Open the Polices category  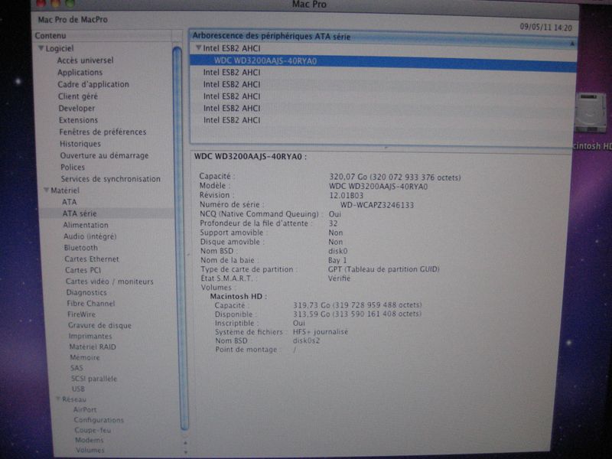(x=73, y=167)
